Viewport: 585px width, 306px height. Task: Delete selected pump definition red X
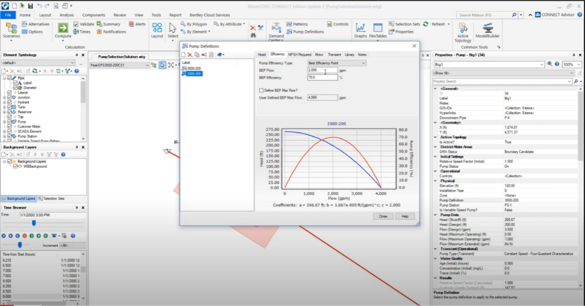(x=190, y=54)
